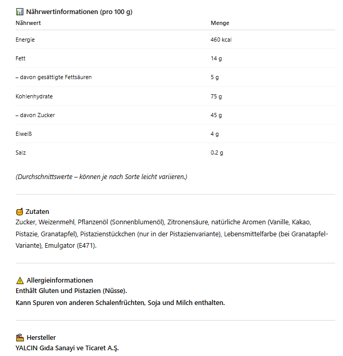Screen dimensions: 343x356
Task: Click the Fett row label
Action: (x=21, y=58)
